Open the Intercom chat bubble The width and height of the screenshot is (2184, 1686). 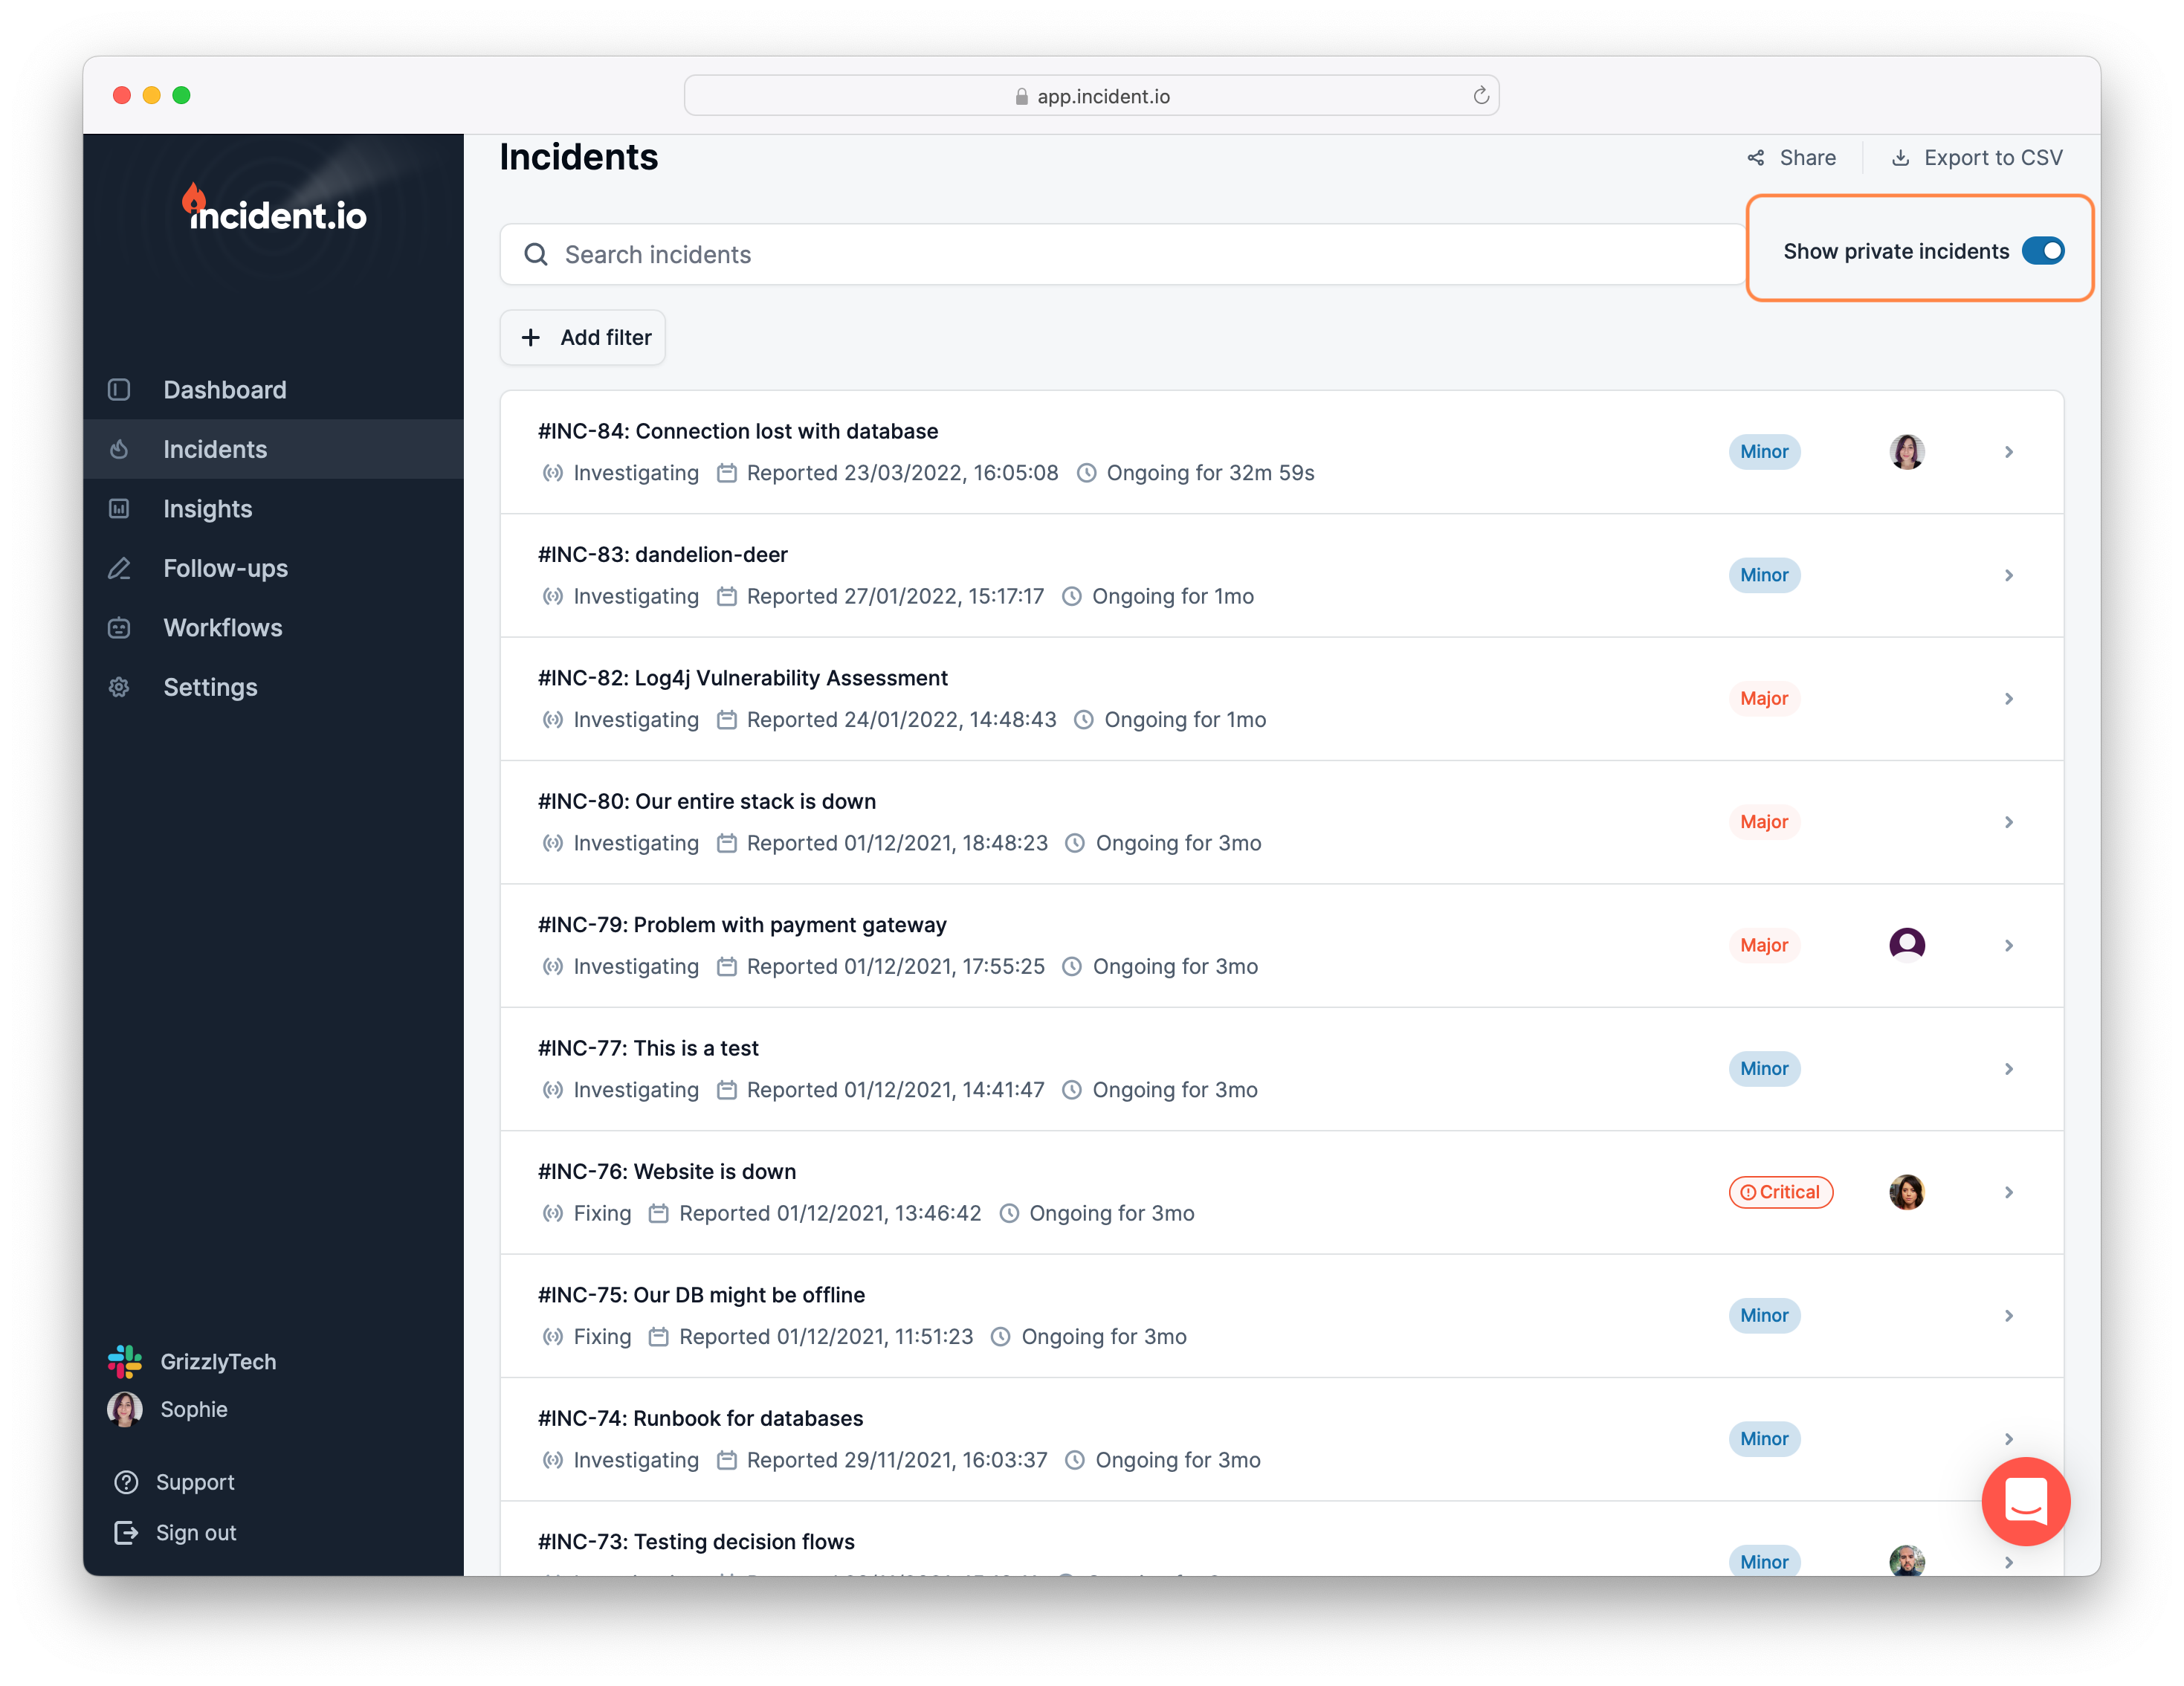click(2025, 1500)
